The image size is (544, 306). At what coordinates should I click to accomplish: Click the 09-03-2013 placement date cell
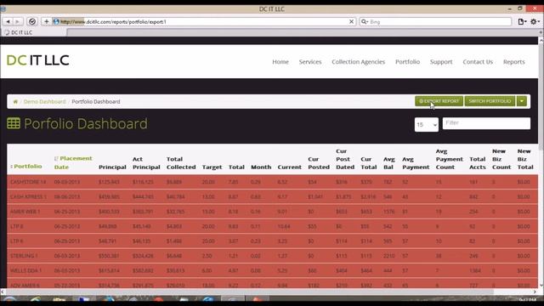67,182
